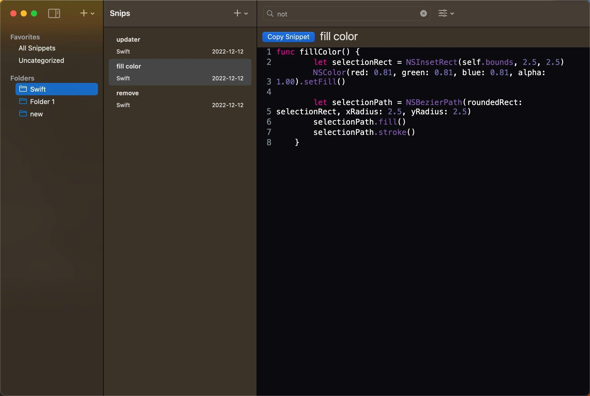Click the Favorites section header
The height and width of the screenshot is (396, 590).
click(25, 37)
